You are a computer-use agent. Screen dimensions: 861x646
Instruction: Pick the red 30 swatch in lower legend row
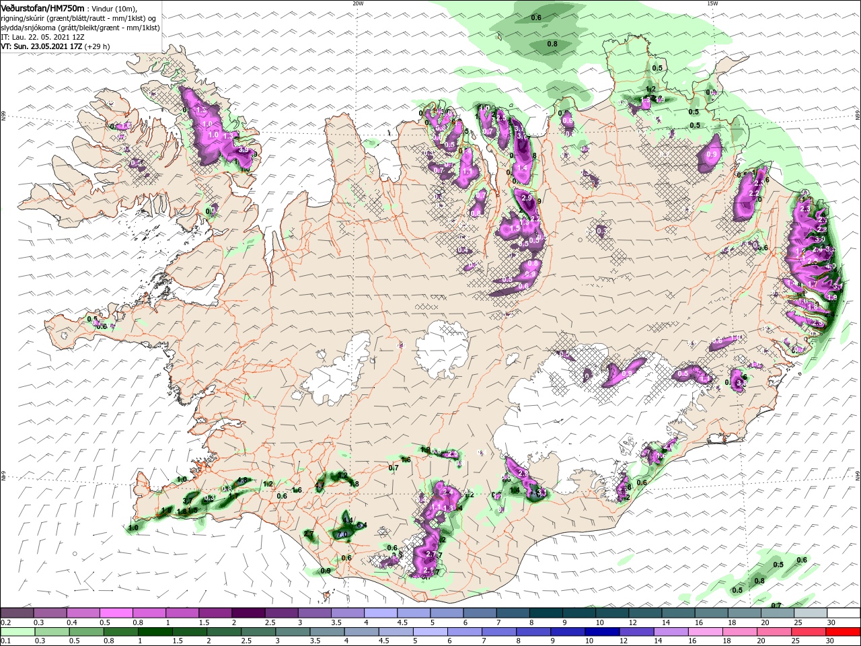844,631
